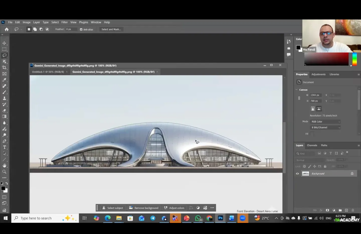Select the Gradient tool

click(4, 116)
